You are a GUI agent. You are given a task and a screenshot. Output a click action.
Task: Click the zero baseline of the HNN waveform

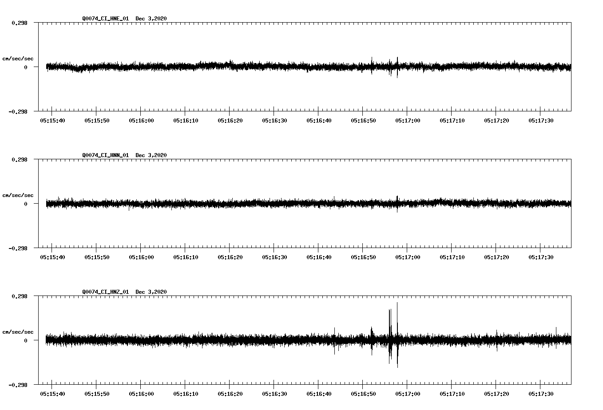click(x=266, y=204)
